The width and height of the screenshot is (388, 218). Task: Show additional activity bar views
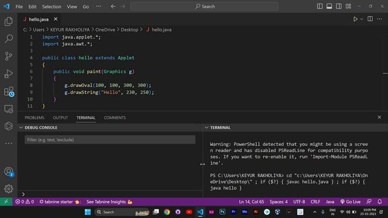[x=8, y=143]
